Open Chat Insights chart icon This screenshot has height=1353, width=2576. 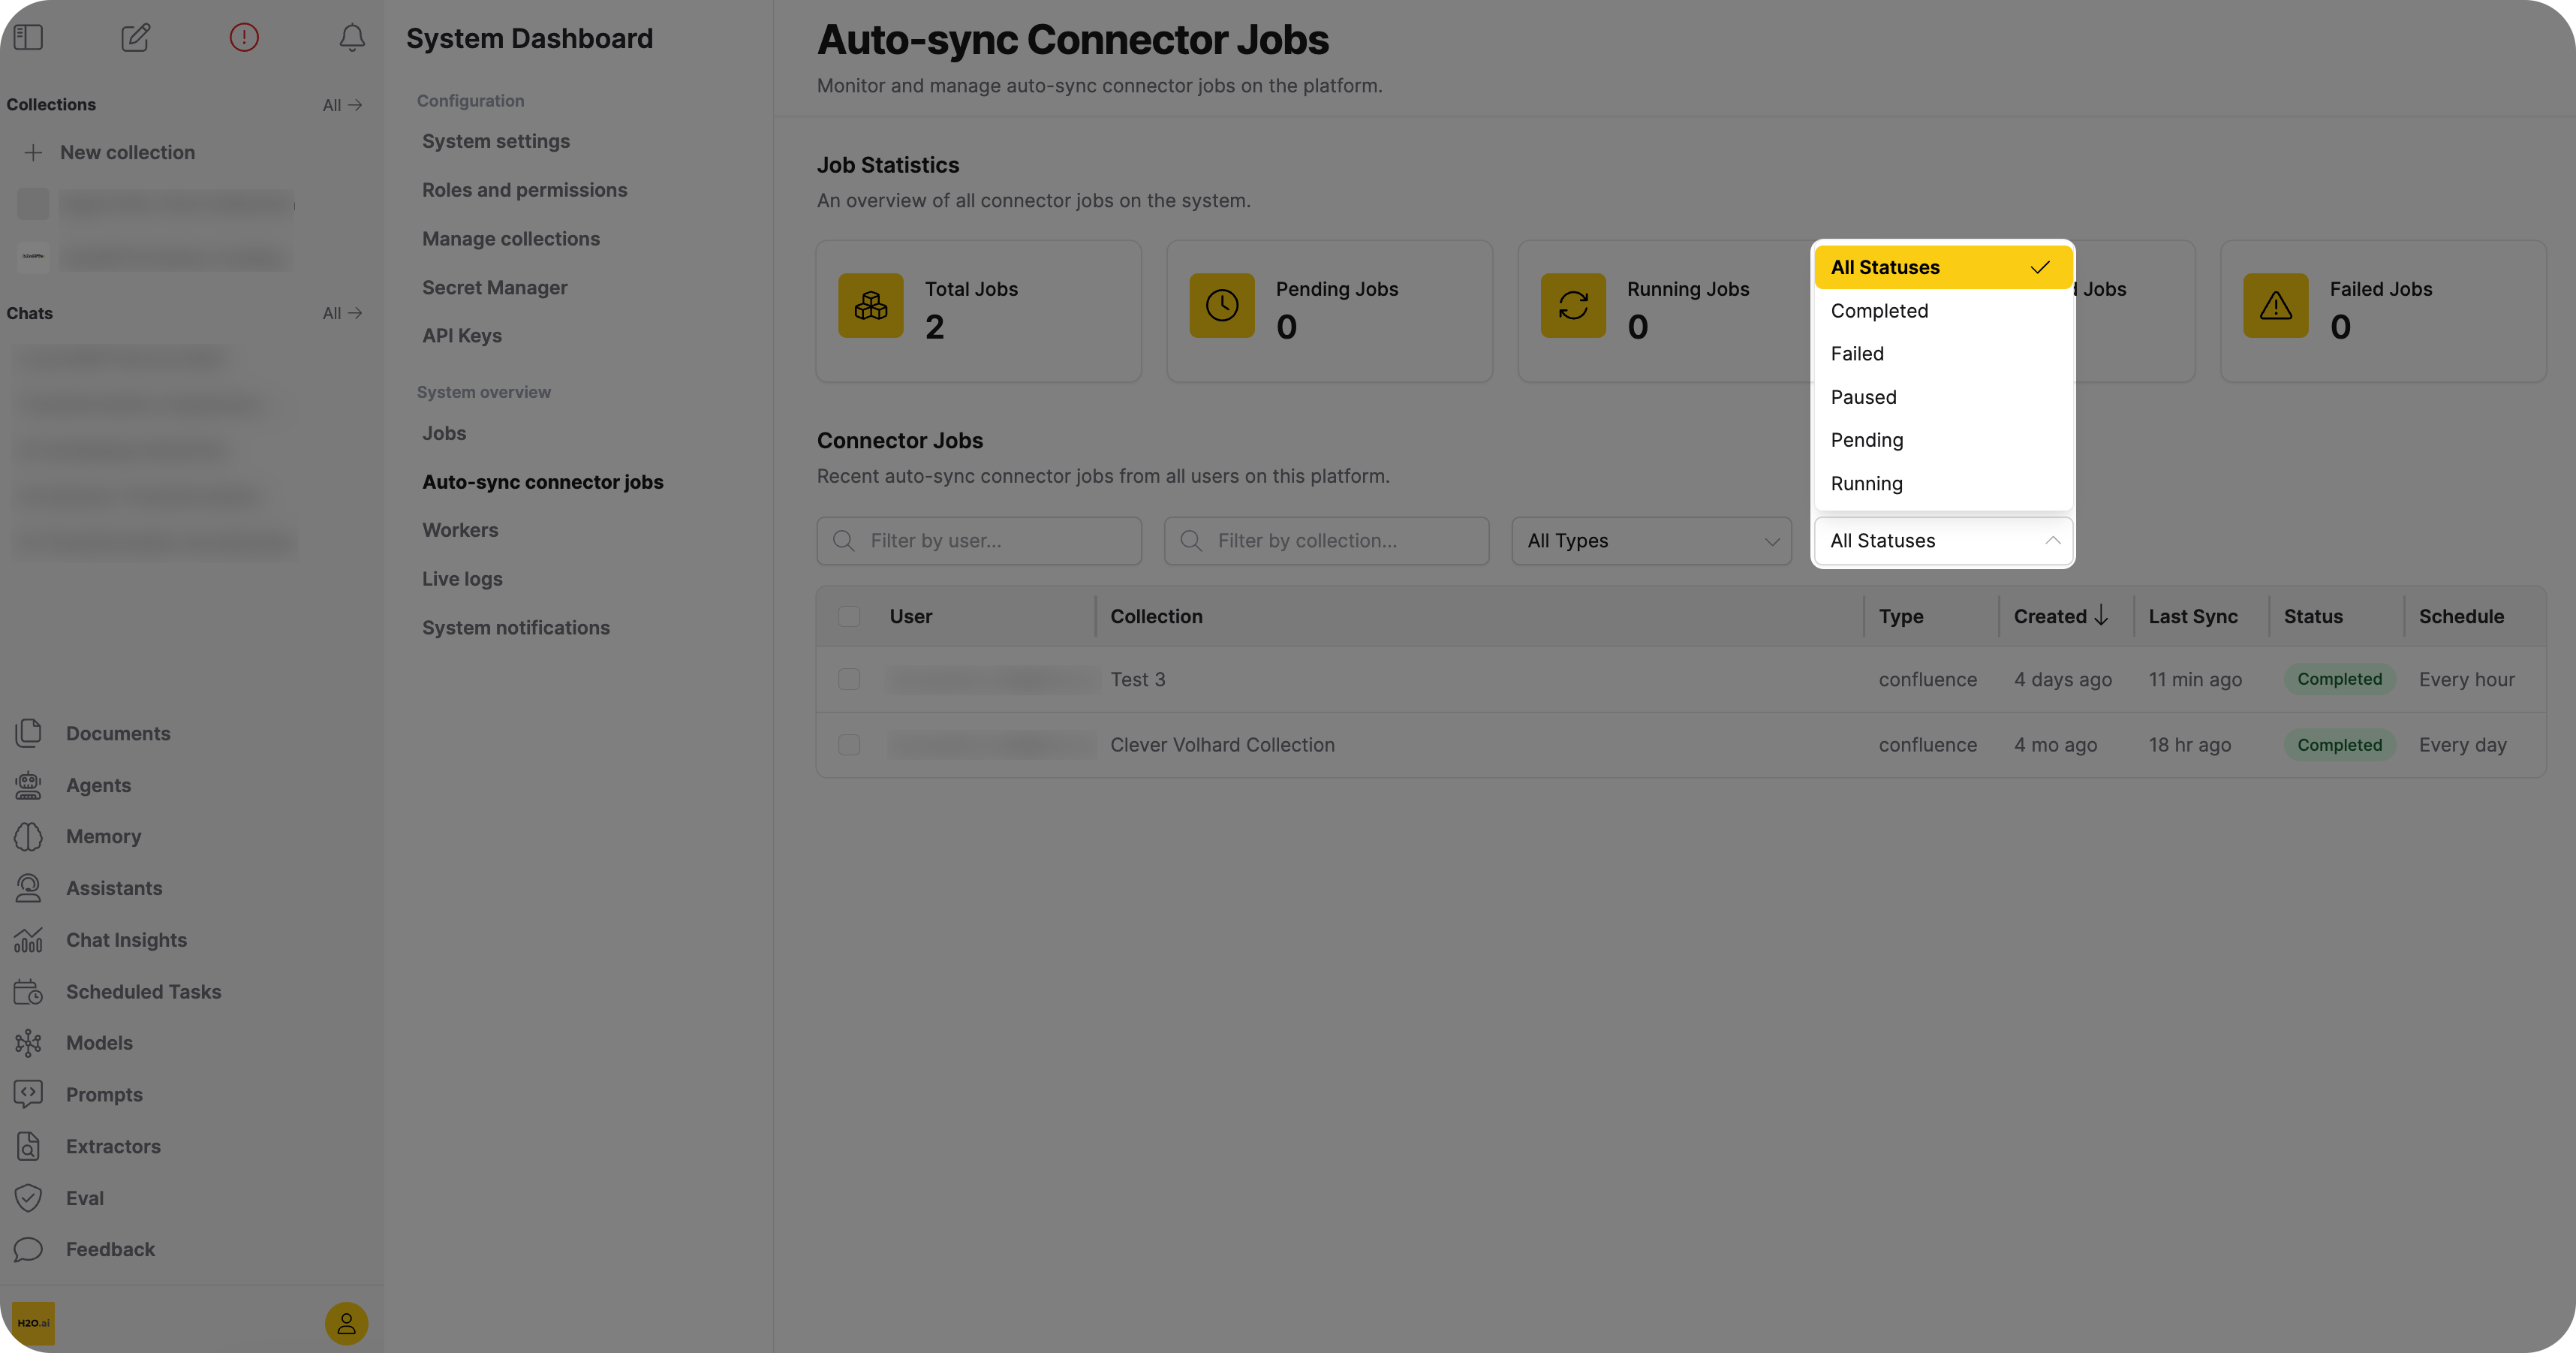pos(28,940)
